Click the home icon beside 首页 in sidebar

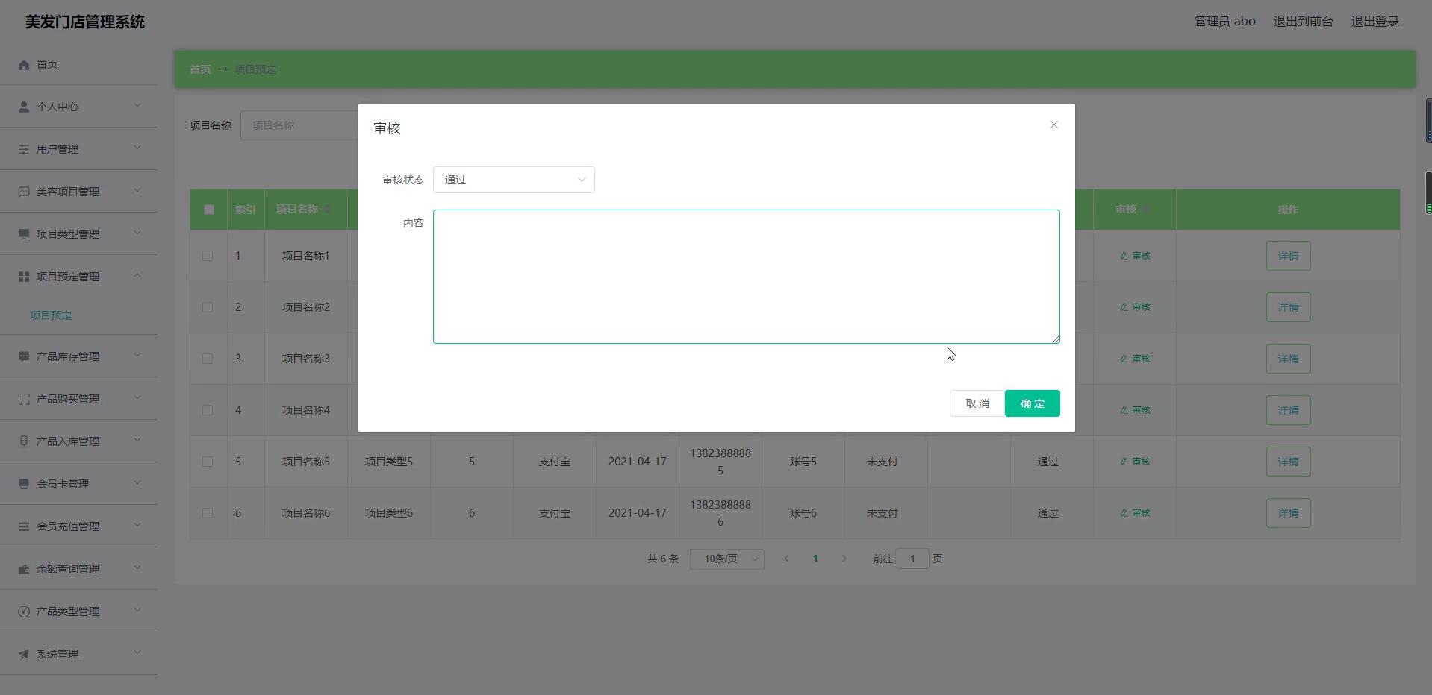coord(24,65)
